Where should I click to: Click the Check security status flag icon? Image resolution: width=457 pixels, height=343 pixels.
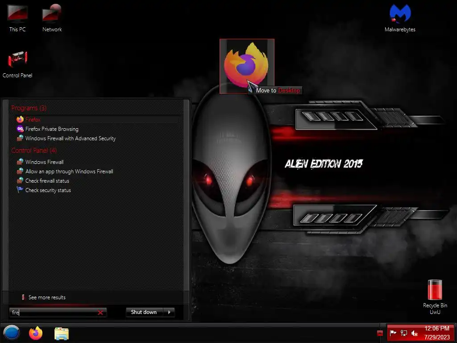20,190
